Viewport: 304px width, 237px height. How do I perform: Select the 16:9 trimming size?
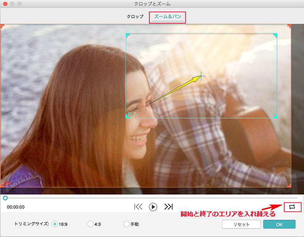click(x=55, y=224)
